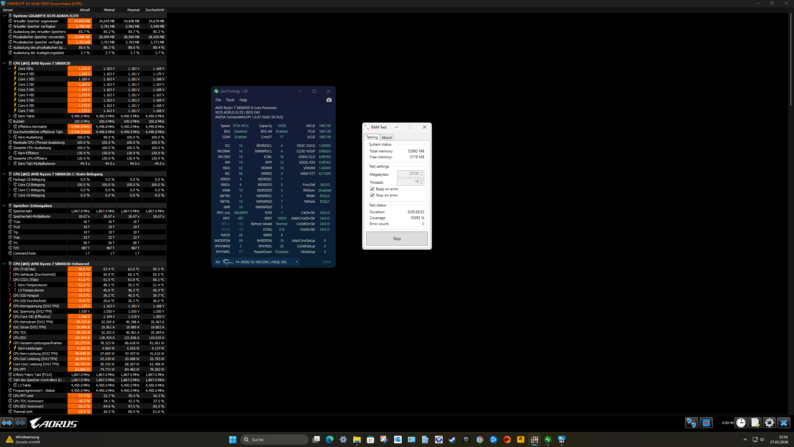Increase Megabytes value with the up stepper
Screen dimensions: 794x447
[x=421, y=172]
